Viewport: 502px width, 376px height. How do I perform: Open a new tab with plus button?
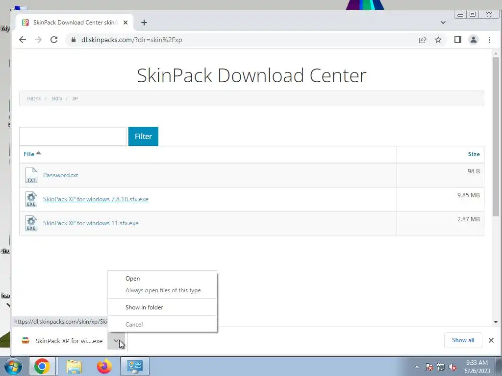(x=144, y=23)
